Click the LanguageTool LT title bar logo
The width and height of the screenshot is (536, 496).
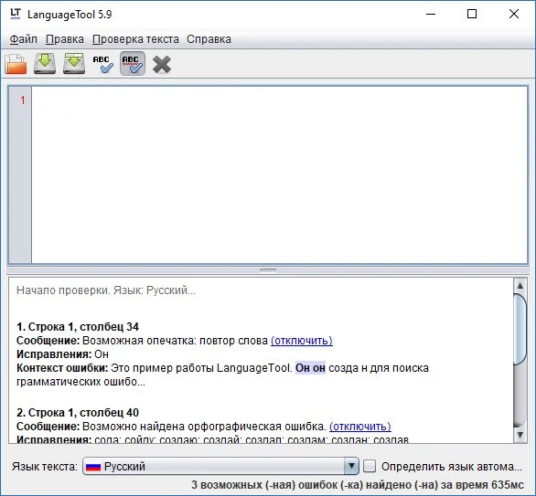coord(16,14)
